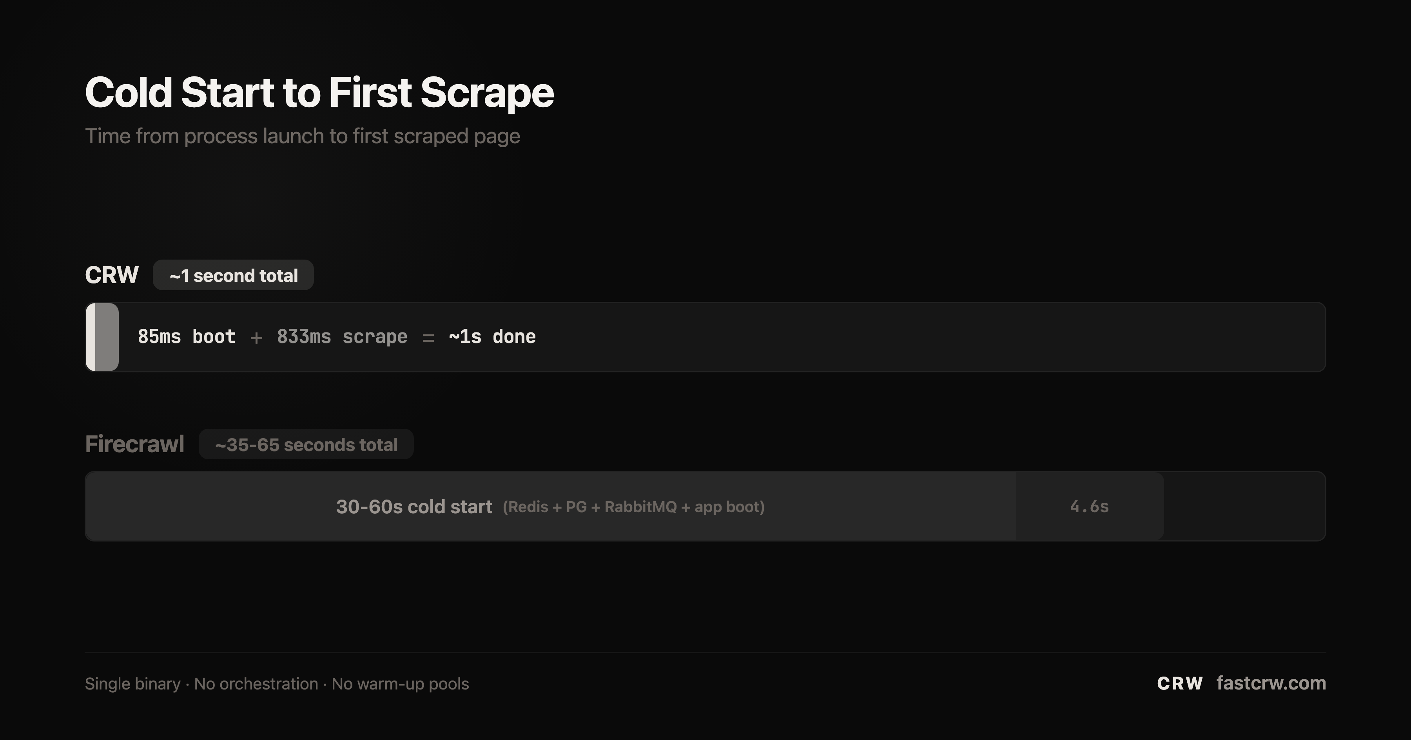Viewport: 1411px width, 740px height.
Task: Click the CRW label above the first bar
Action: click(112, 275)
